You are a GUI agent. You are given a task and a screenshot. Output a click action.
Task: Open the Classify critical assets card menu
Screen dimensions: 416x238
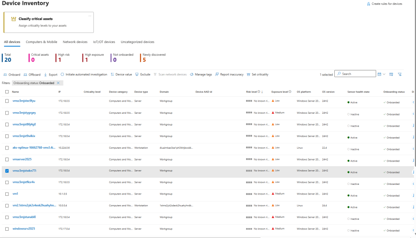point(90,16)
